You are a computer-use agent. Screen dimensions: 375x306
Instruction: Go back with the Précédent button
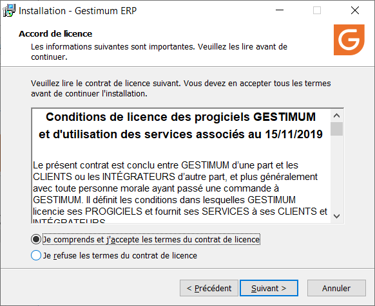point(209,288)
